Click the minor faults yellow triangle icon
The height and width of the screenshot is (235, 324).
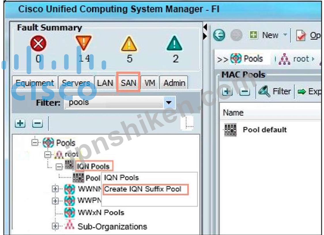coord(129,43)
